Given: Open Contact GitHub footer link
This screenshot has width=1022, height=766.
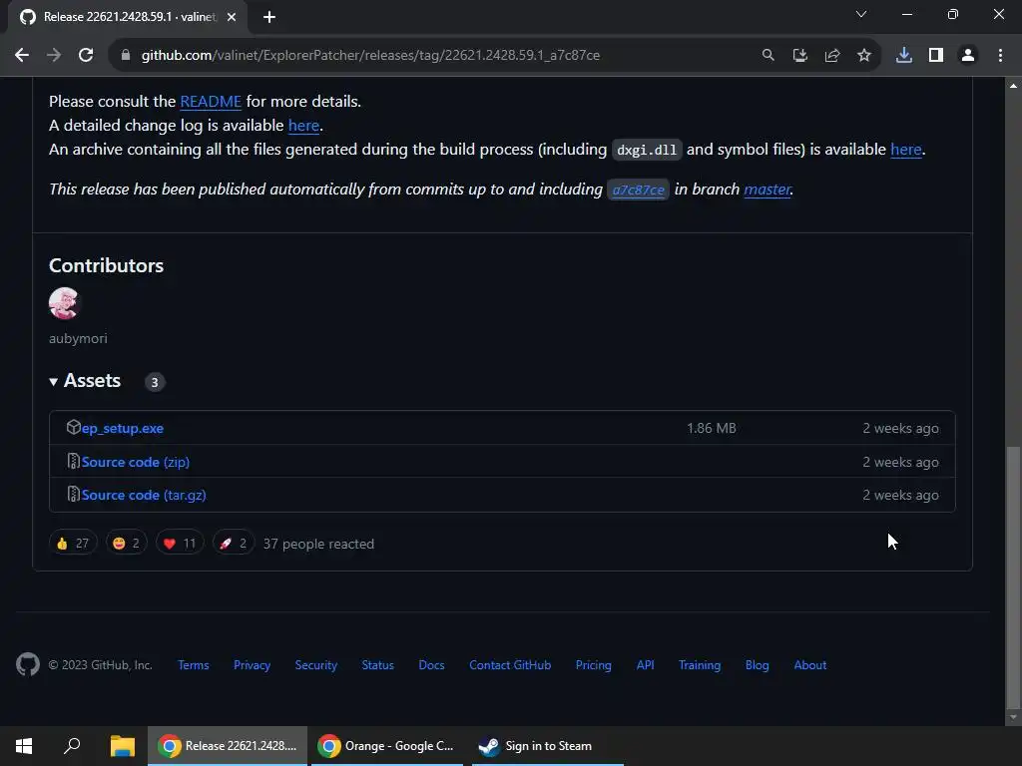Looking at the screenshot, I should pos(510,665).
